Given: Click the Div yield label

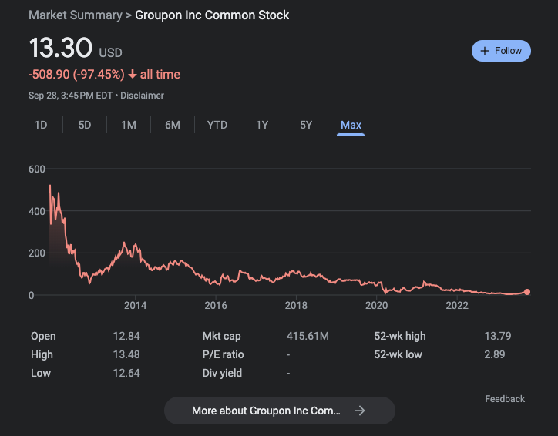Looking at the screenshot, I should coord(222,373).
